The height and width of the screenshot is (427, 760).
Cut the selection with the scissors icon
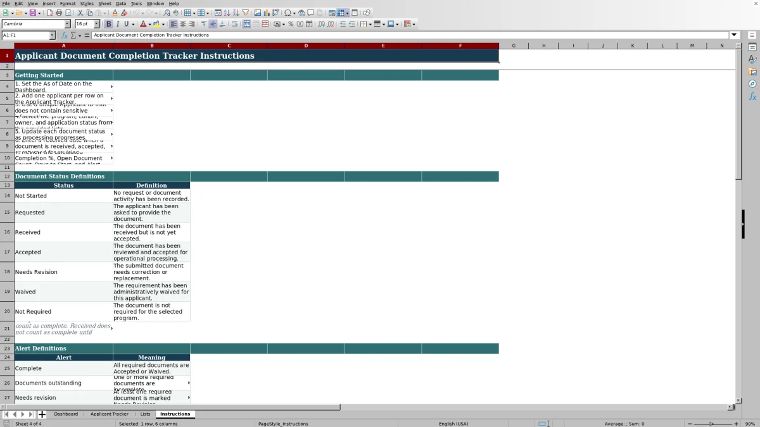(80, 13)
